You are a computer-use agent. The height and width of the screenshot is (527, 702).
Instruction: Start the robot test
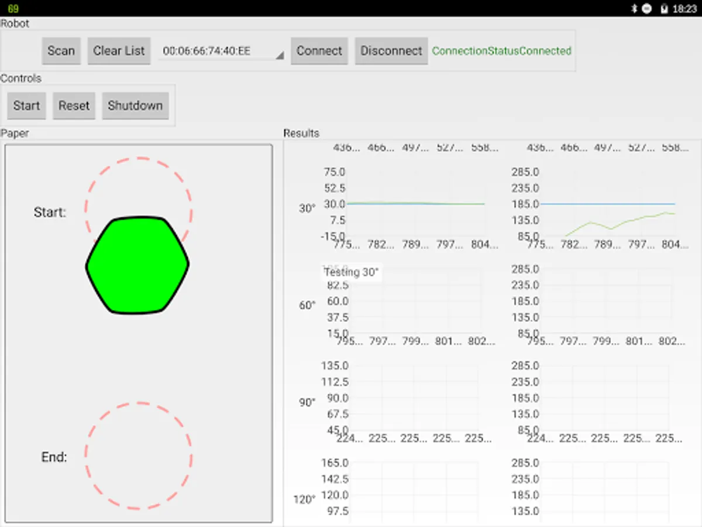[x=27, y=106]
